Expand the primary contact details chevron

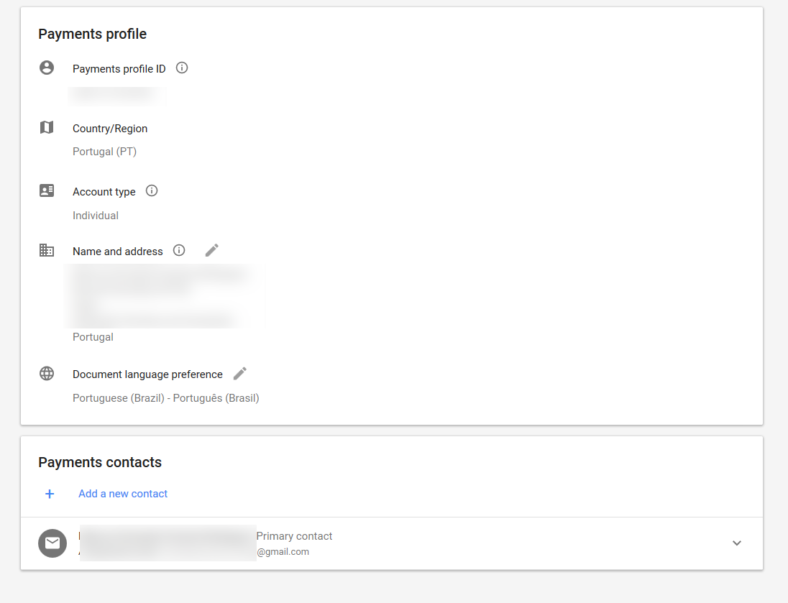(736, 543)
